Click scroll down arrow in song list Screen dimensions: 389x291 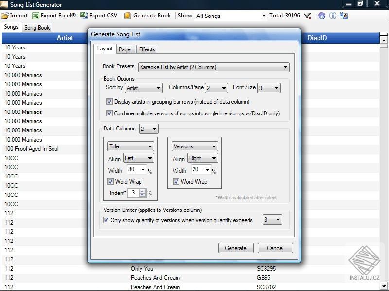384,285
